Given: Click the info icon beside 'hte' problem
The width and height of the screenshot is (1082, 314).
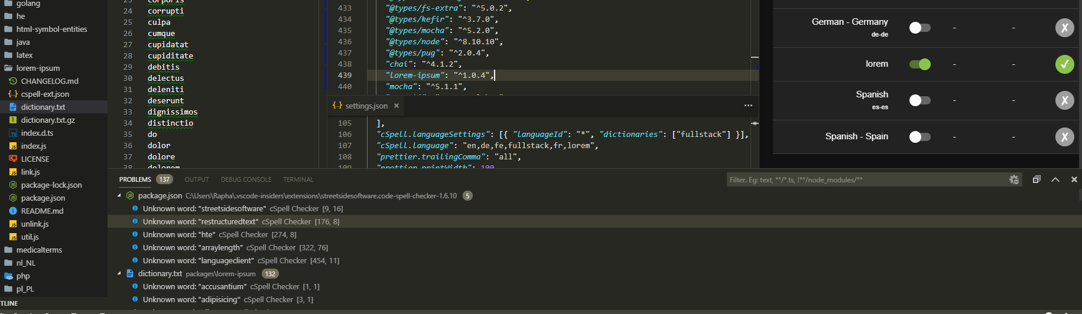Looking at the screenshot, I should (135, 234).
